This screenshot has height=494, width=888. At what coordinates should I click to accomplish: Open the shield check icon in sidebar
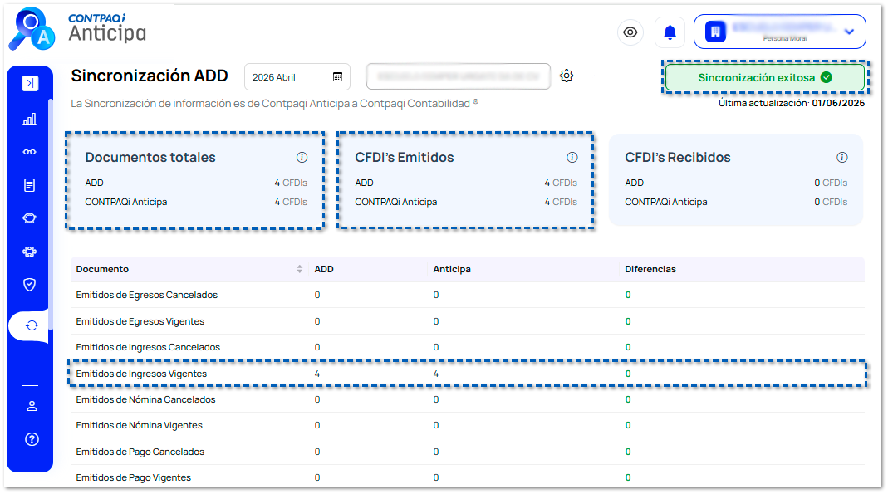click(x=29, y=285)
